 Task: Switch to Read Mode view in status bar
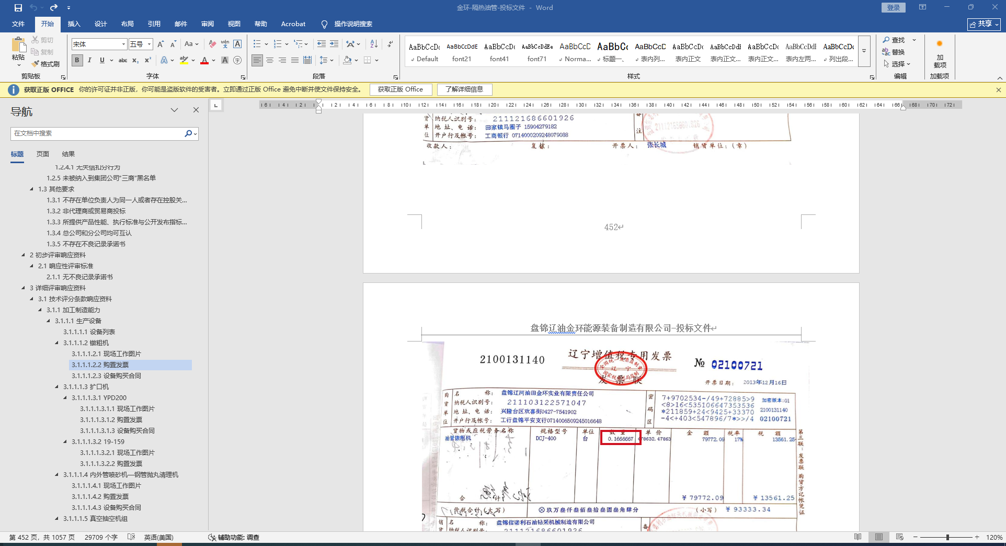click(x=858, y=537)
